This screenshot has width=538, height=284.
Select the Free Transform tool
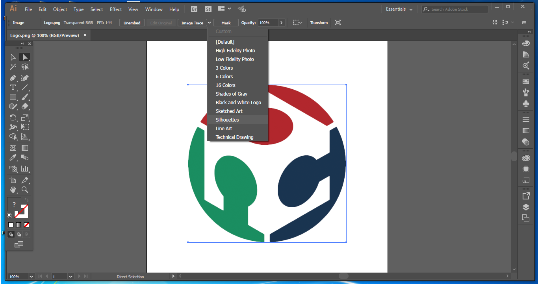point(25,127)
